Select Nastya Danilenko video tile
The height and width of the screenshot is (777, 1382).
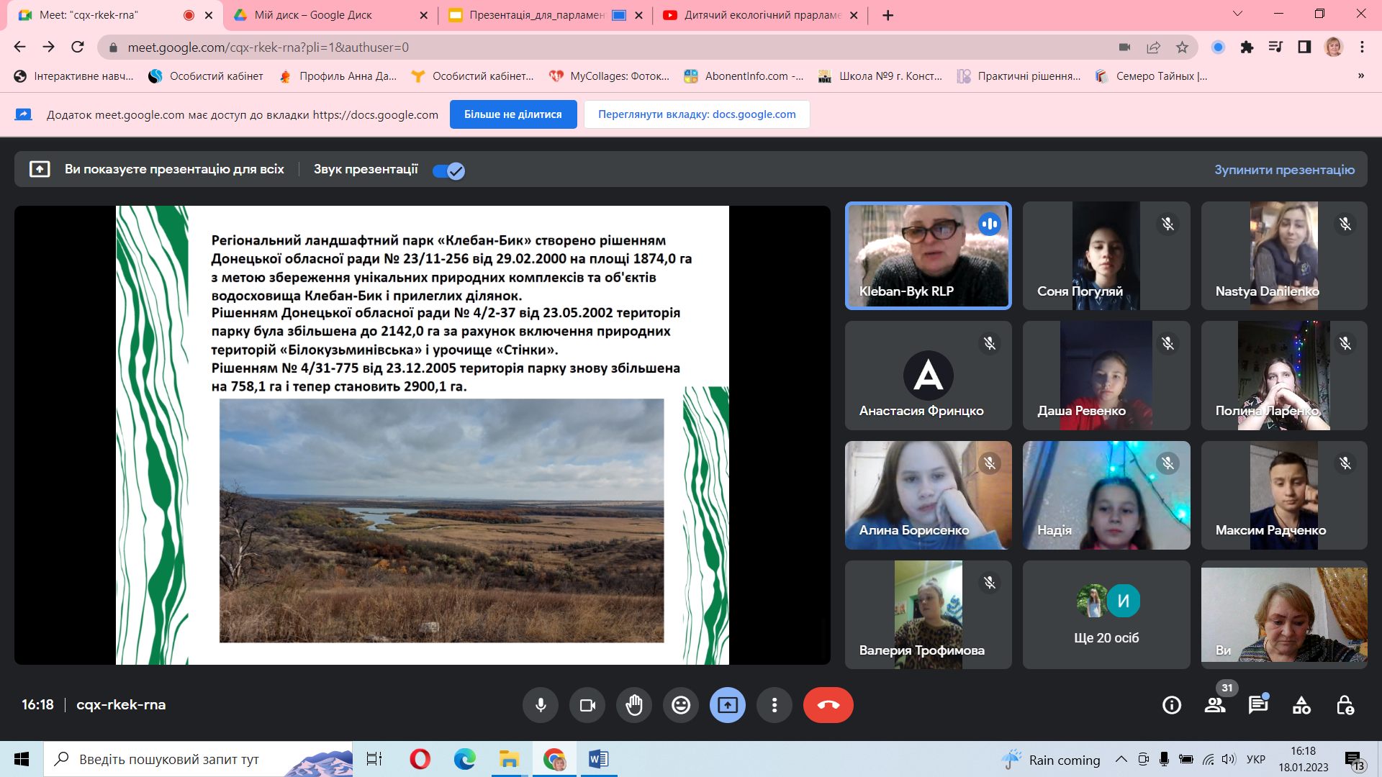[1284, 256]
